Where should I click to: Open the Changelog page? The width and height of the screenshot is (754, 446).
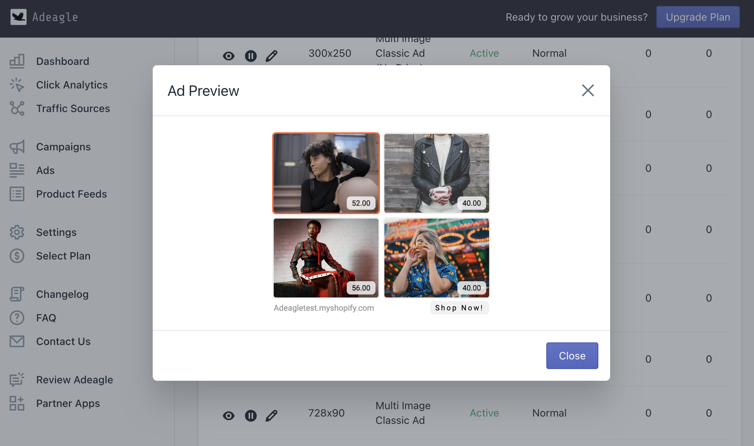62,294
